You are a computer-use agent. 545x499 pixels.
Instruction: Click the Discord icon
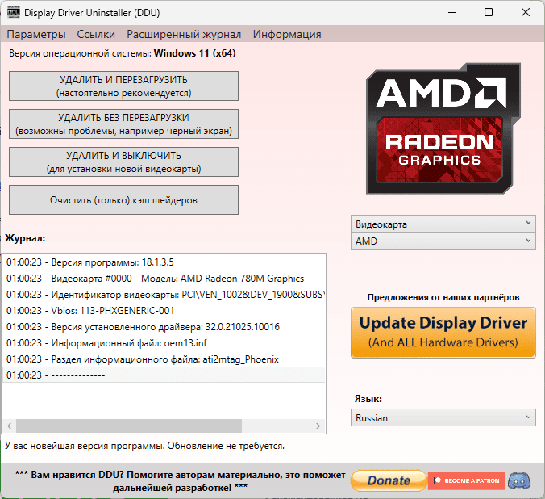point(520,480)
